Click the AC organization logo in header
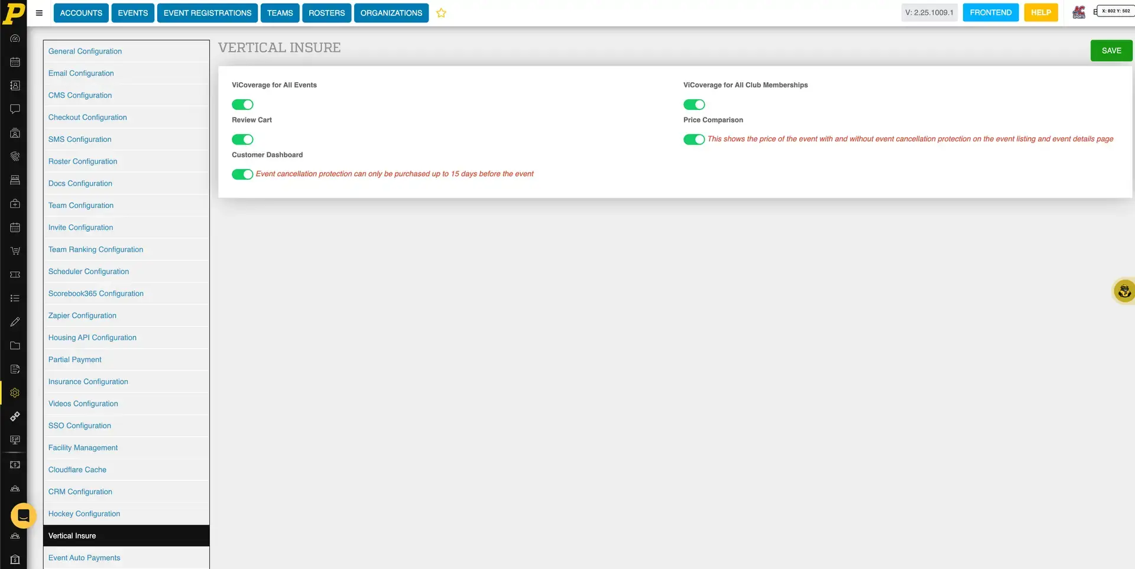The width and height of the screenshot is (1135, 569). click(x=1079, y=12)
